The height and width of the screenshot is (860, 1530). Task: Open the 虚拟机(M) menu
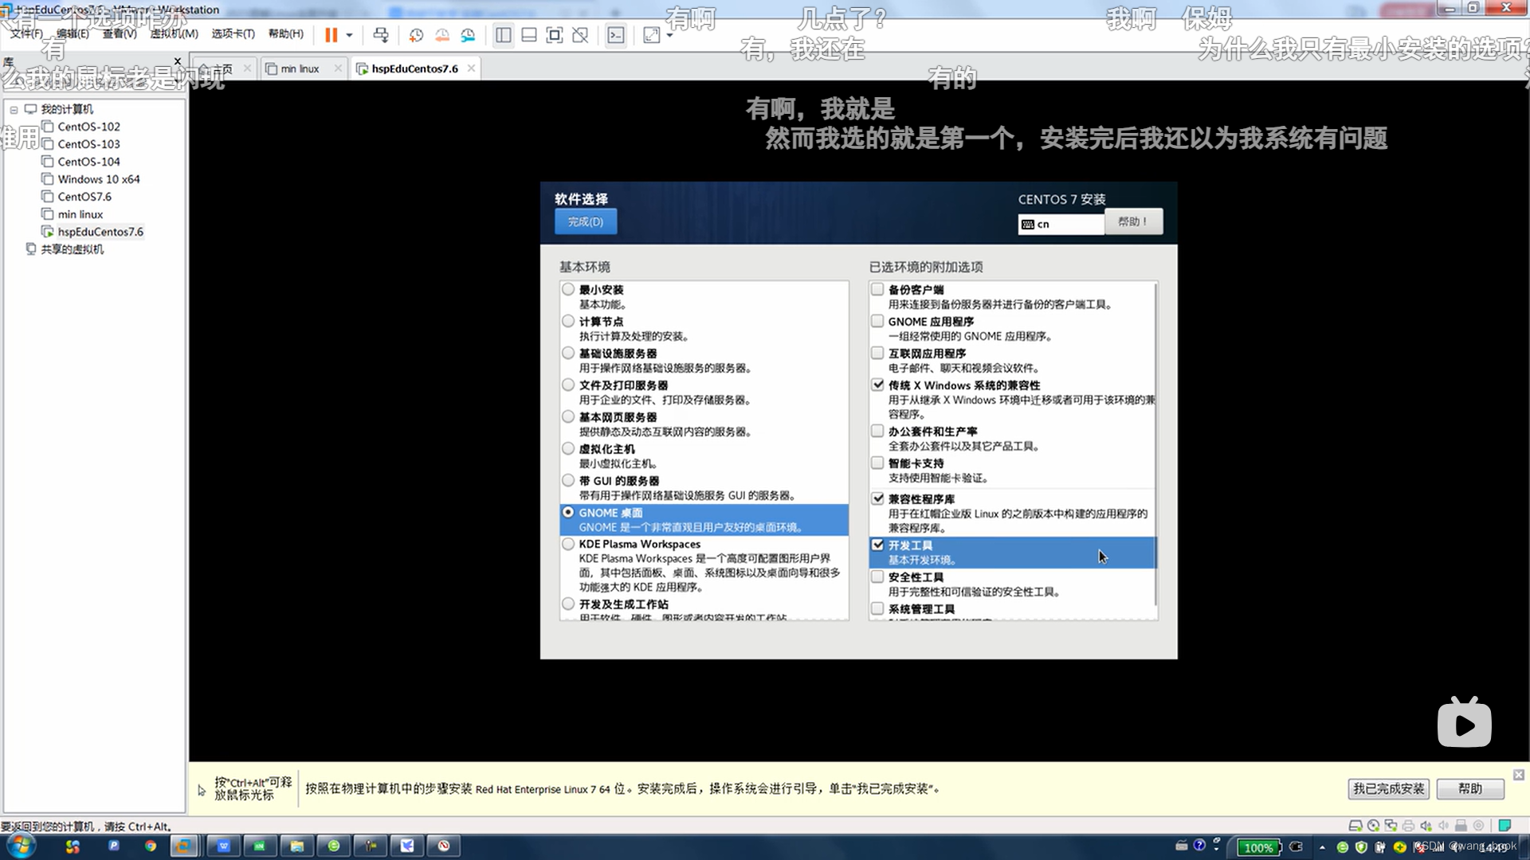(x=174, y=33)
